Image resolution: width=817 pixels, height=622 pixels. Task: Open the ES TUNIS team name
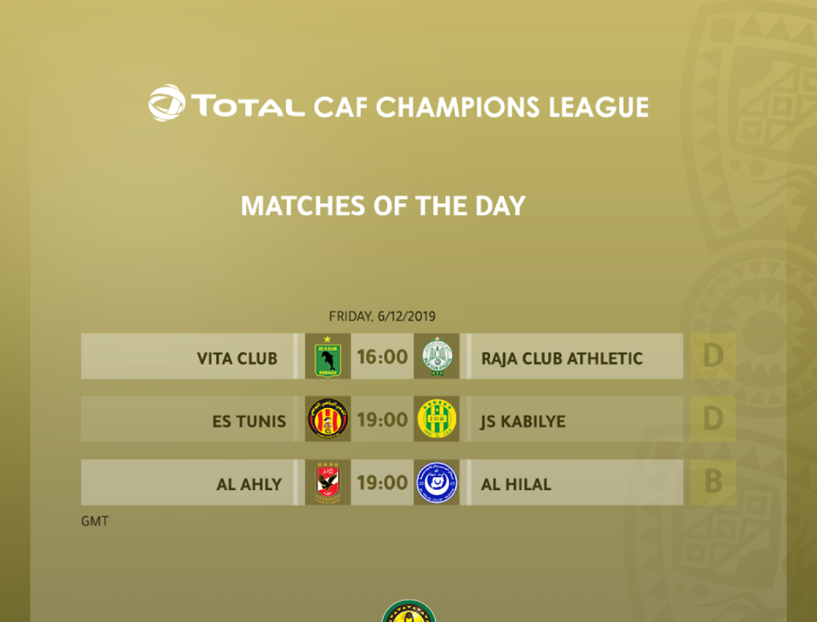[x=249, y=421]
